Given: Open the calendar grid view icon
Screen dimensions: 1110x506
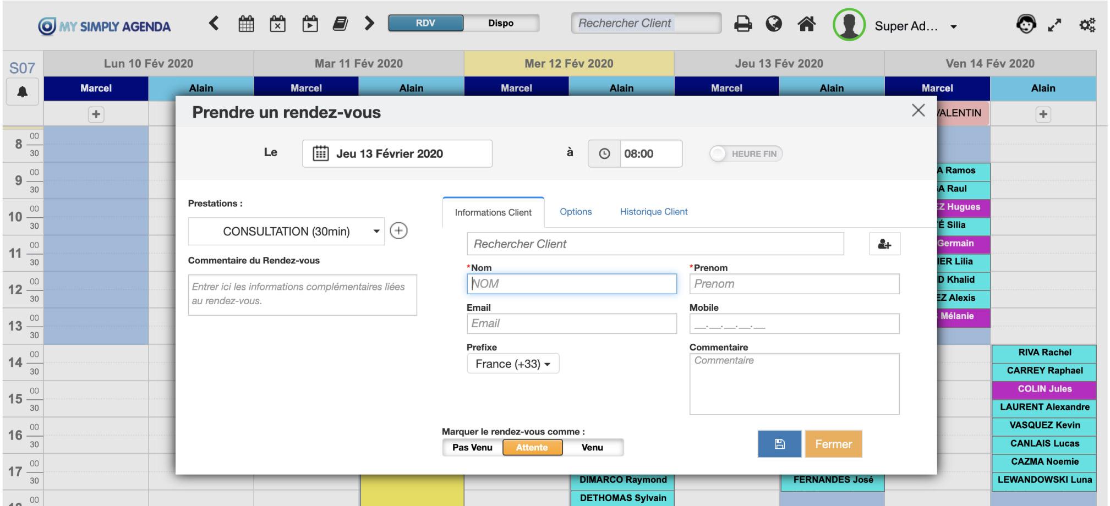Looking at the screenshot, I should coord(246,24).
